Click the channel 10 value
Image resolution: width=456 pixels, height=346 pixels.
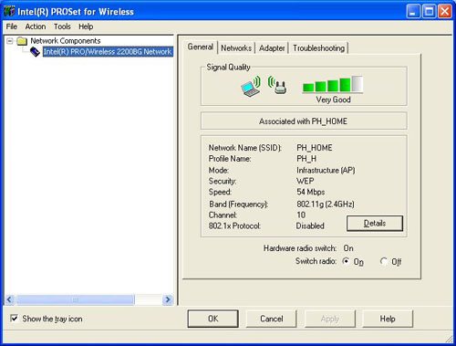click(x=301, y=215)
